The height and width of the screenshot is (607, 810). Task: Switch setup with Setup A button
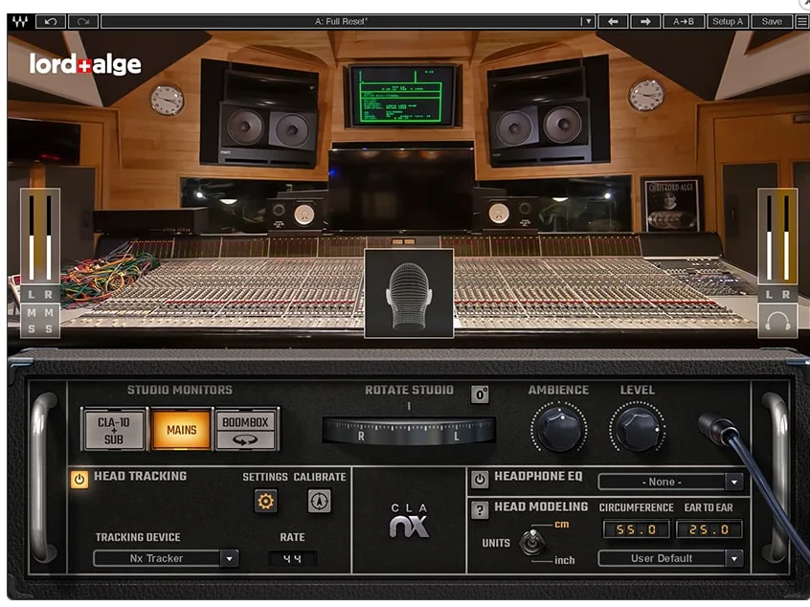click(x=728, y=22)
